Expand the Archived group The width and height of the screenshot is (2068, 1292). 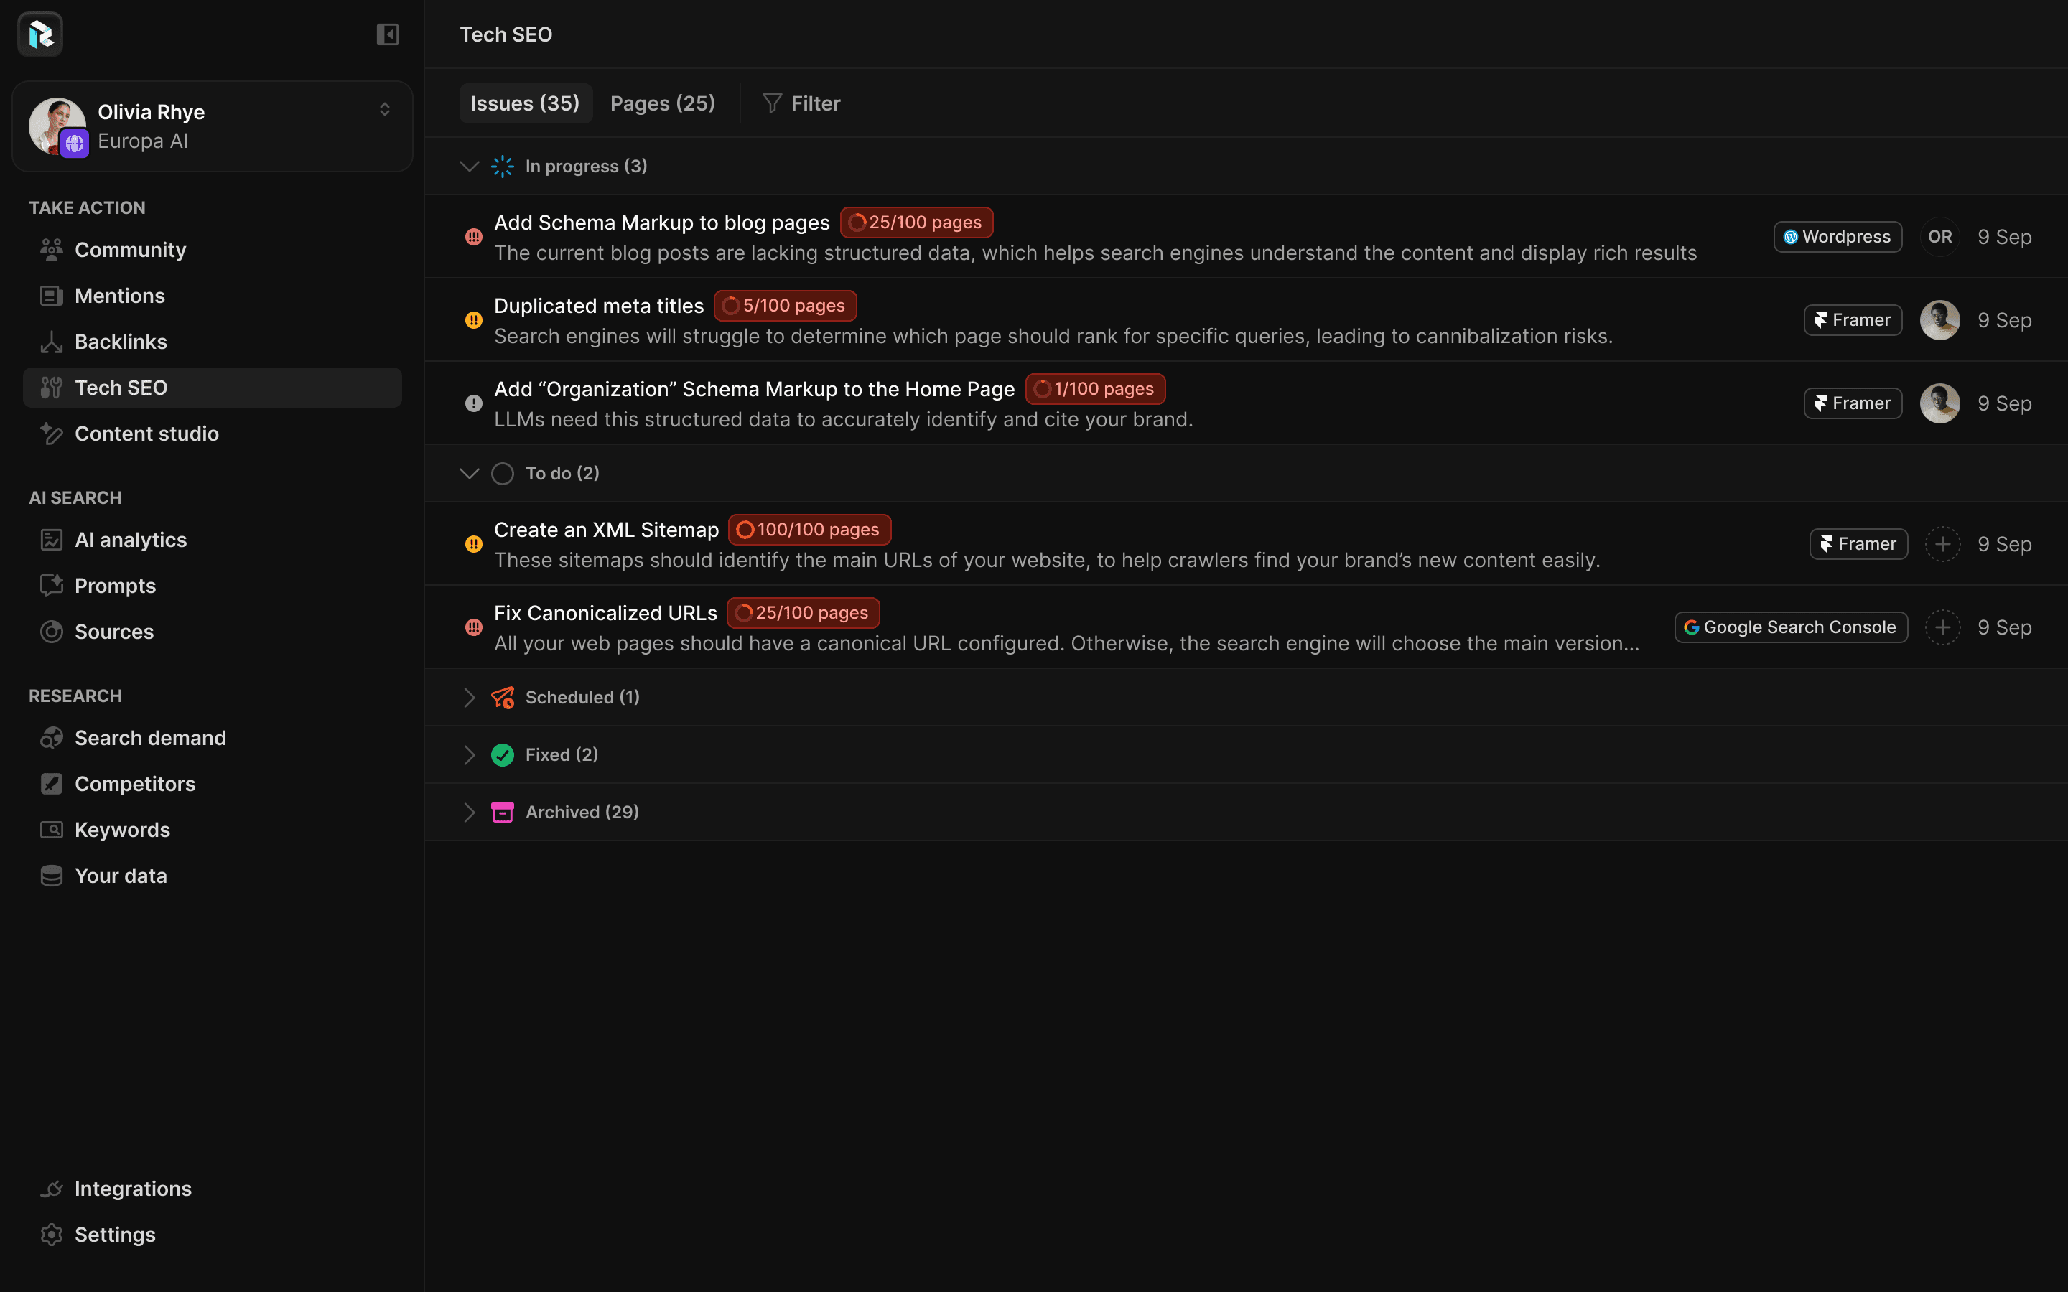469,812
